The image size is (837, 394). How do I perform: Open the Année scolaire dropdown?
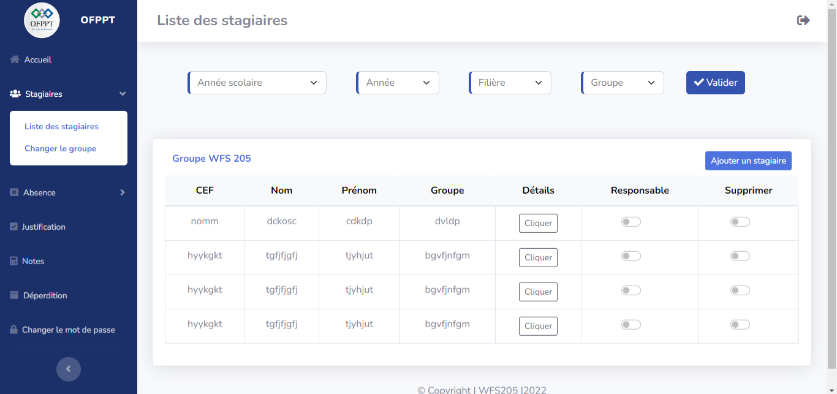pyautogui.click(x=257, y=83)
